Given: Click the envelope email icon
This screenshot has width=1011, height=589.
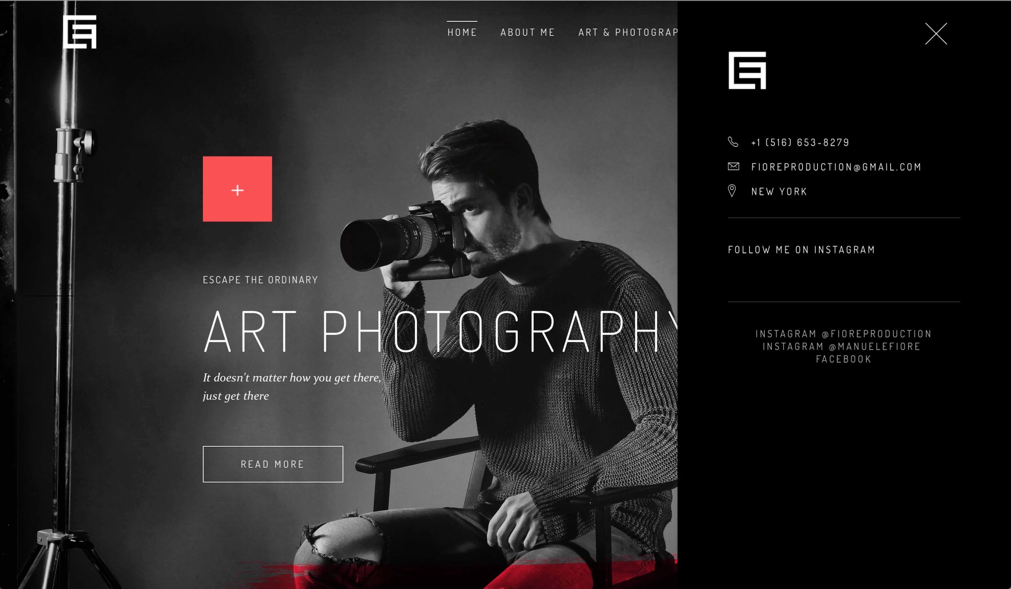Looking at the screenshot, I should (x=733, y=166).
